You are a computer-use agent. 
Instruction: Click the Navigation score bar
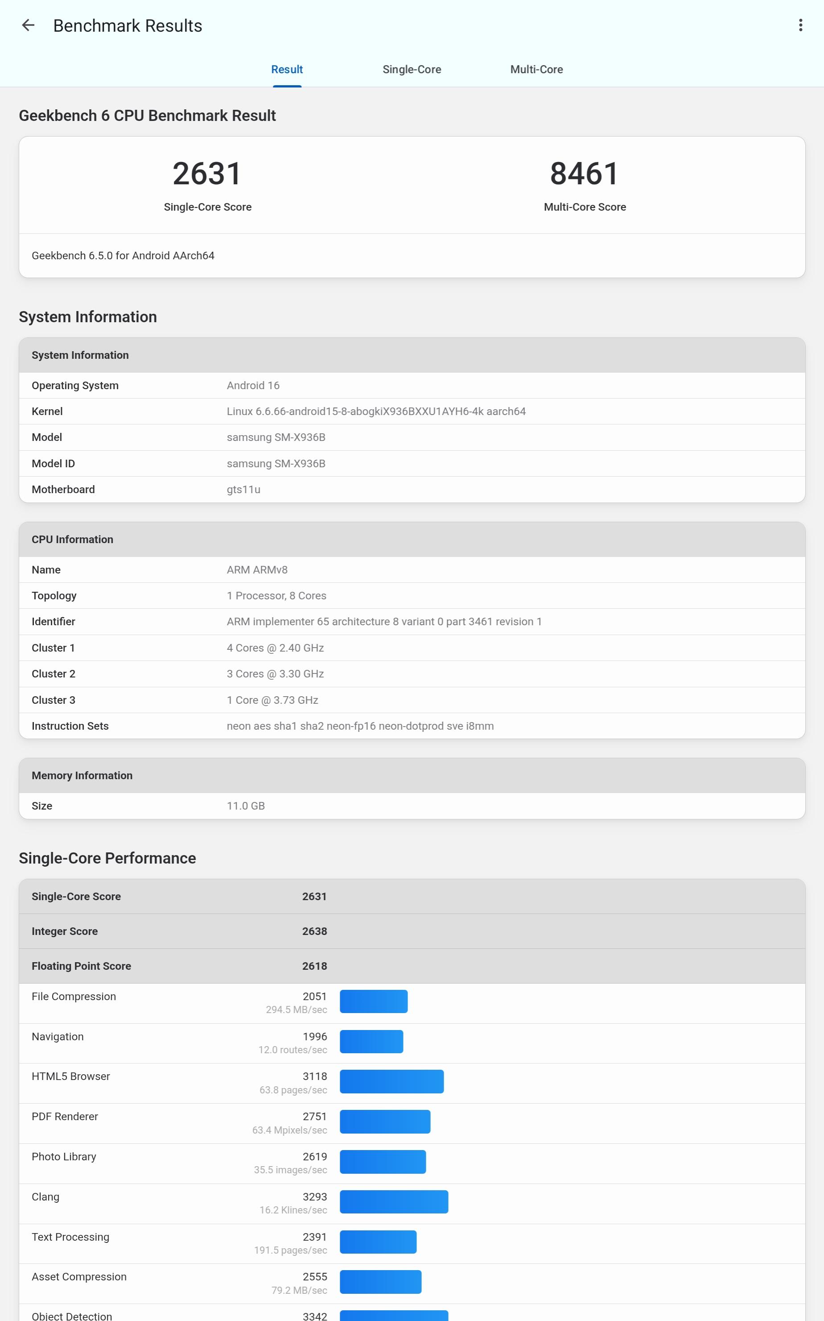pos(371,1041)
